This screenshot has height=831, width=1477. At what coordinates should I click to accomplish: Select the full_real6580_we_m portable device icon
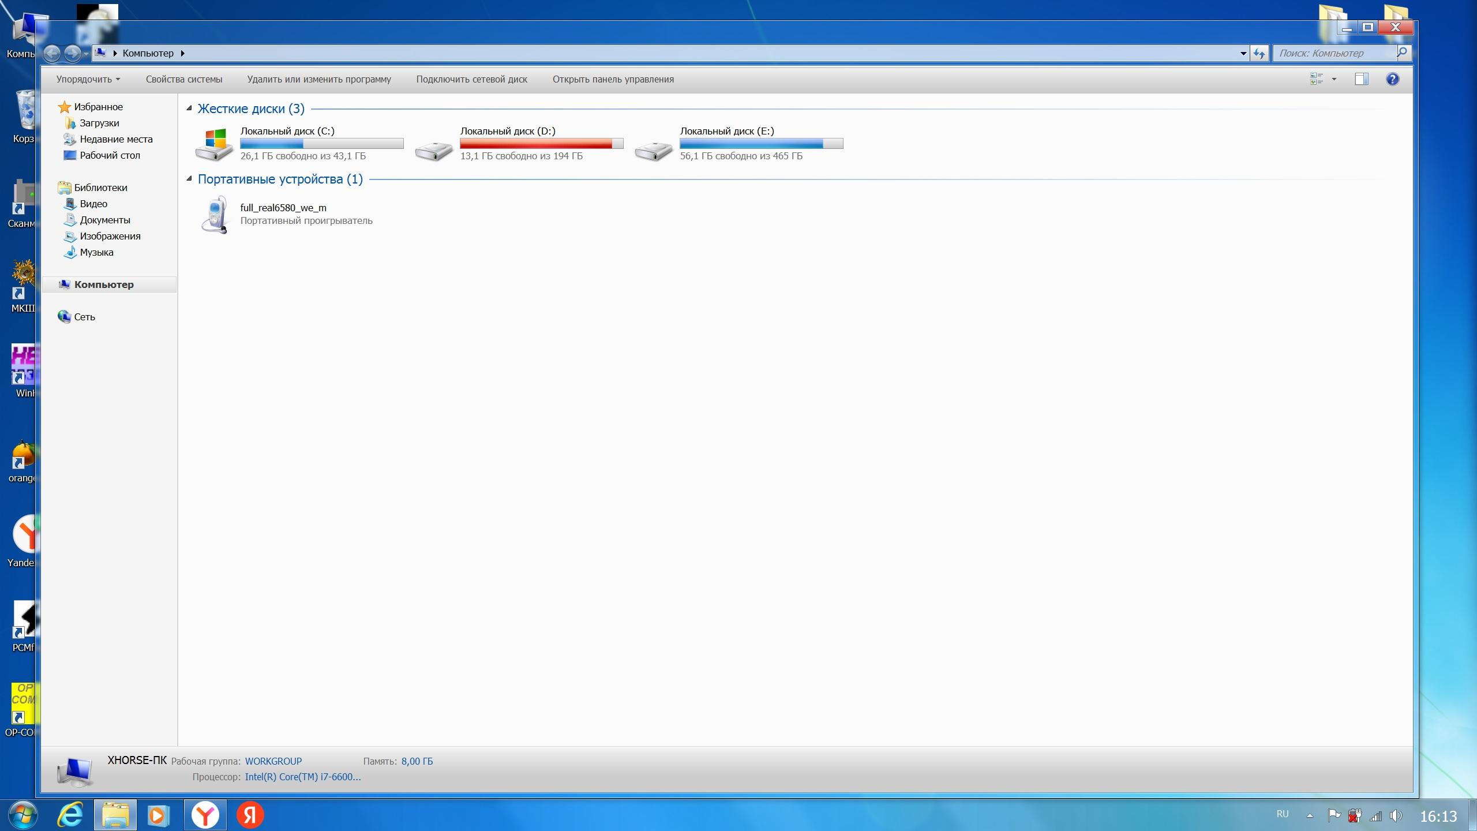tap(215, 215)
